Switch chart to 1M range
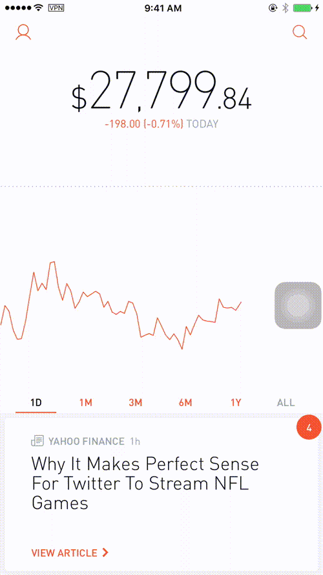The image size is (323, 575). click(x=86, y=403)
